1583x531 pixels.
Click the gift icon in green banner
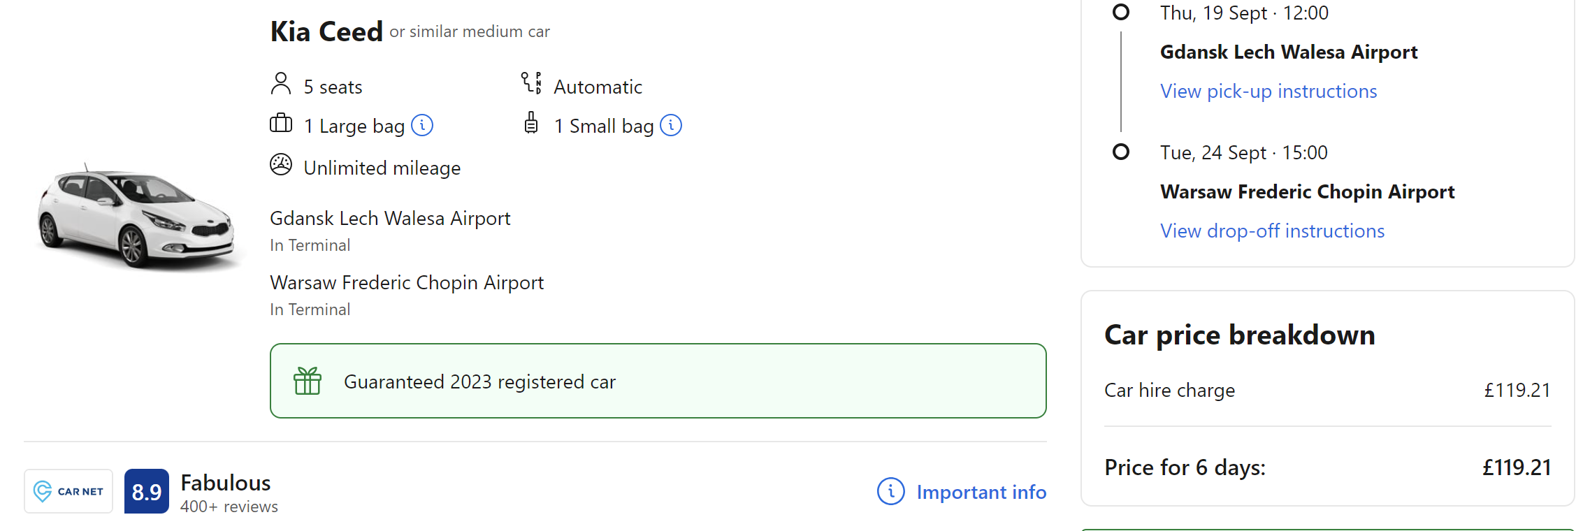click(308, 381)
